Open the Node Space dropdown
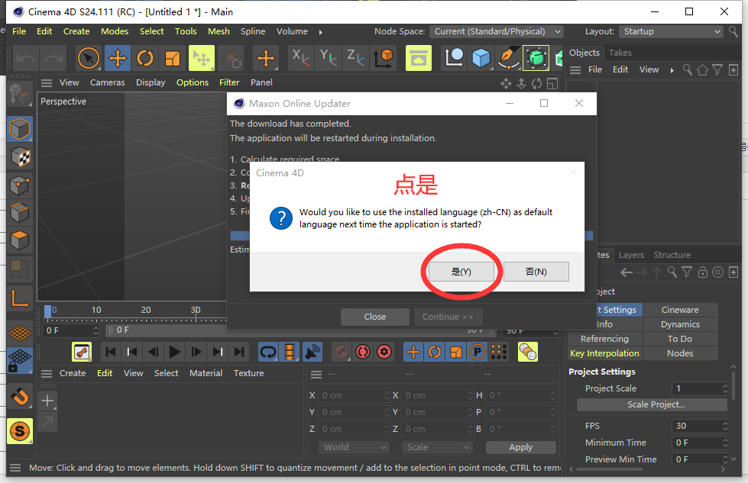Screen dimensions: 748x483 pyautogui.click(x=496, y=31)
